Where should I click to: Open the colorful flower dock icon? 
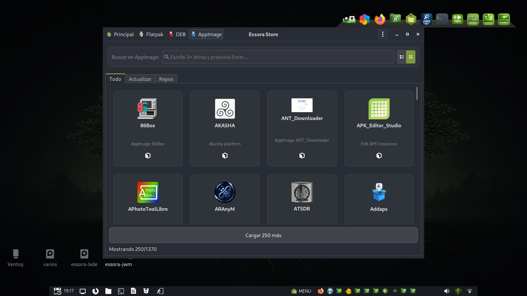pyautogui.click(x=365, y=19)
